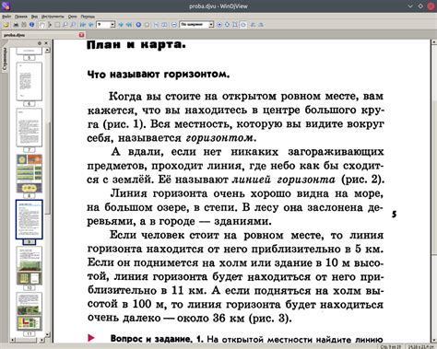437x349 pixels.
Task: Click the greyed Forward navigation circle icon
Action: [147, 25]
